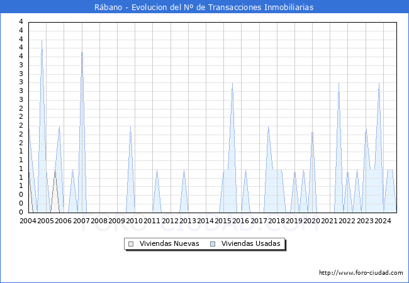Click the 2008 x-axis label
This screenshot has width=409, height=283.
pos(99,221)
